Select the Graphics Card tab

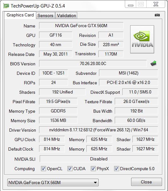pos(20,15)
